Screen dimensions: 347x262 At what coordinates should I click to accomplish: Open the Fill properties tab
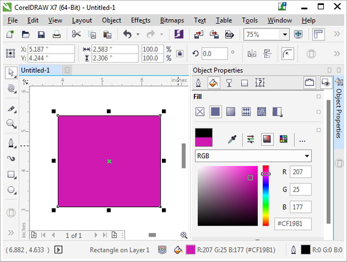click(213, 83)
